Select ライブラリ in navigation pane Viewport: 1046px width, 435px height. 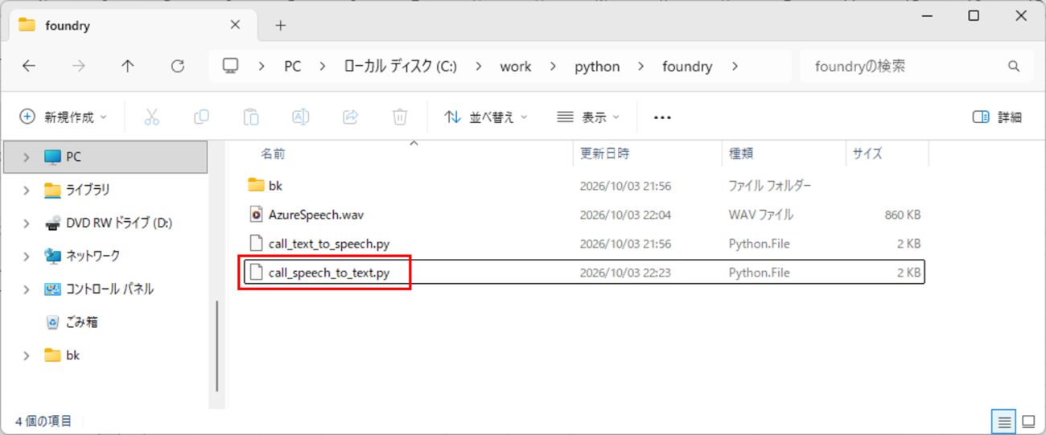pyautogui.click(x=88, y=190)
